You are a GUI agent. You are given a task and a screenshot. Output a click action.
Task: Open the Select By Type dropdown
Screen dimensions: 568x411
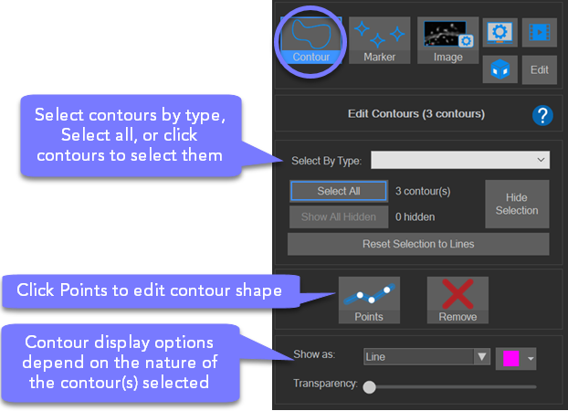tap(459, 161)
